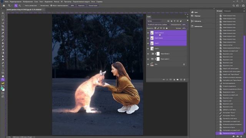246x138 pixels.
Task: Select the Crop tool
Action: tap(3, 26)
